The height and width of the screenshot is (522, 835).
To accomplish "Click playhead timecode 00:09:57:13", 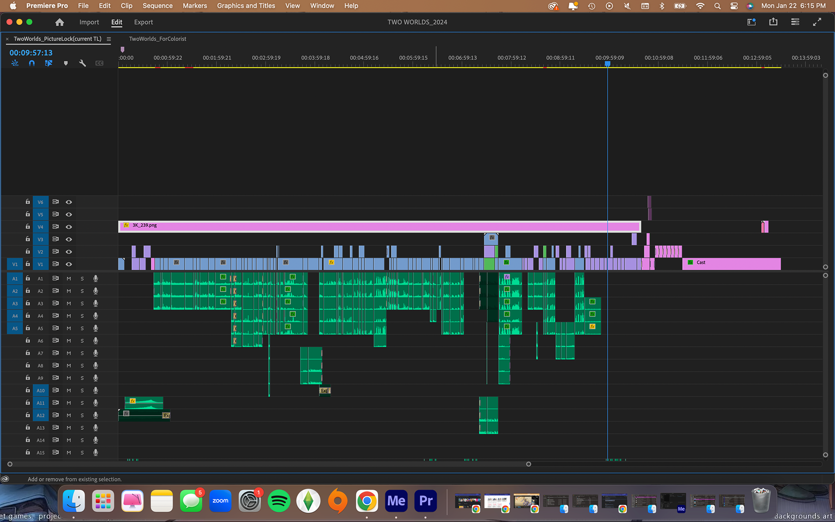I will (x=31, y=53).
